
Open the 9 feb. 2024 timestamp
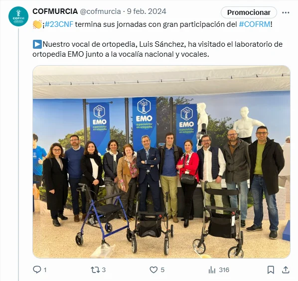[147, 11]
